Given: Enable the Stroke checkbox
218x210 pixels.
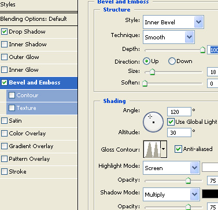Looking at the screenshot, I should pyautogui.click(x=4, y=172).
